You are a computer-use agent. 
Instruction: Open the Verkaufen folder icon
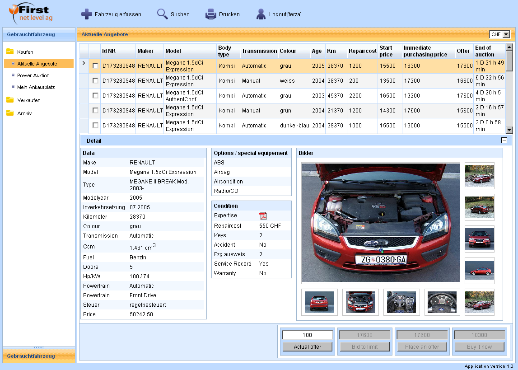[x=10, y=100]
